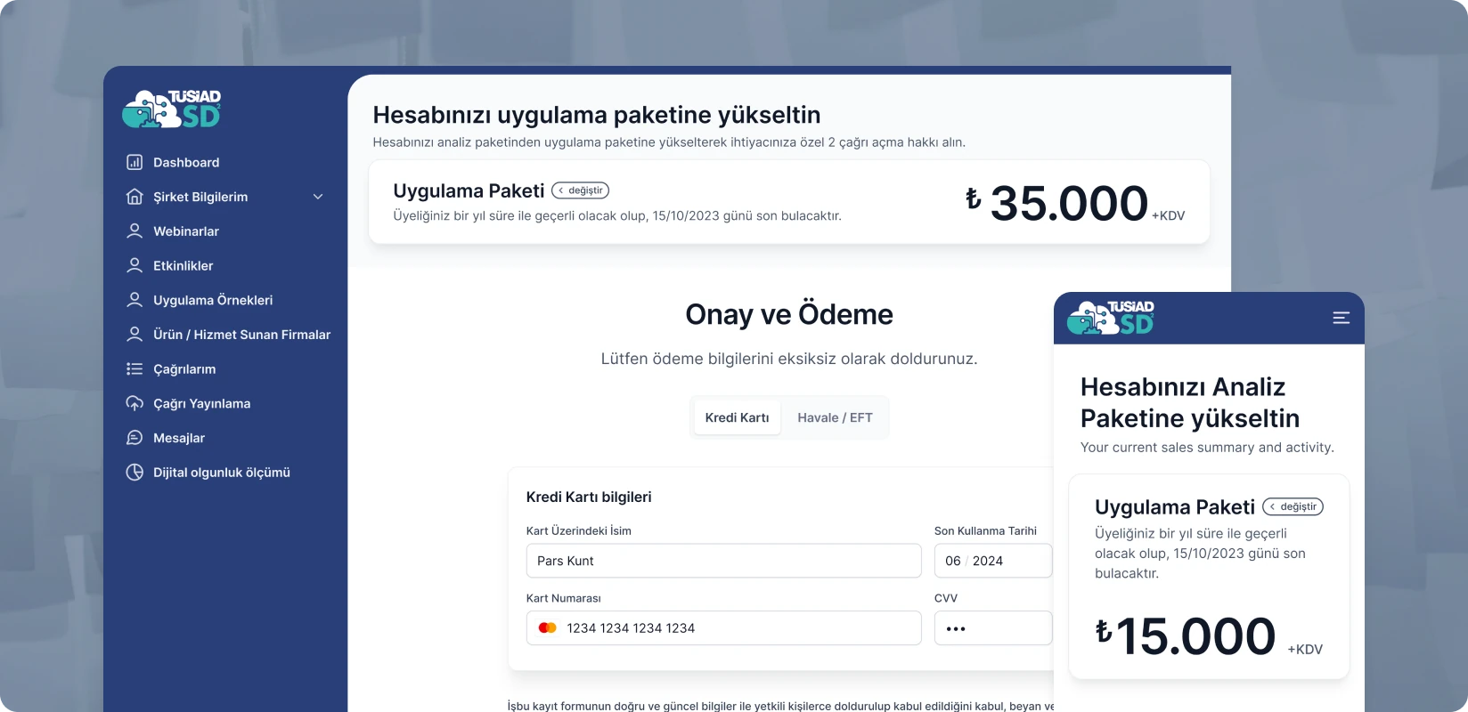This screenshot has width=1468, height=712.
Task: Click the ₺15.000 price in mobile preview
Action: click(x=1186, y=635)
